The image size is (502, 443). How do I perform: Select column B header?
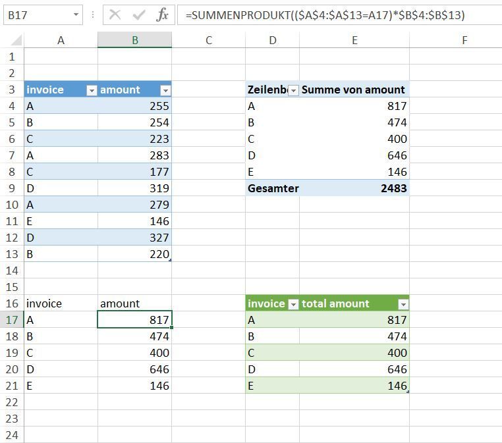tap(135, 40)
